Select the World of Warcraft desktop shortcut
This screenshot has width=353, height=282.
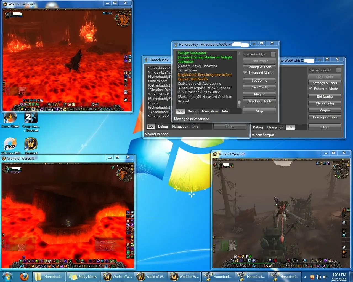31,146
